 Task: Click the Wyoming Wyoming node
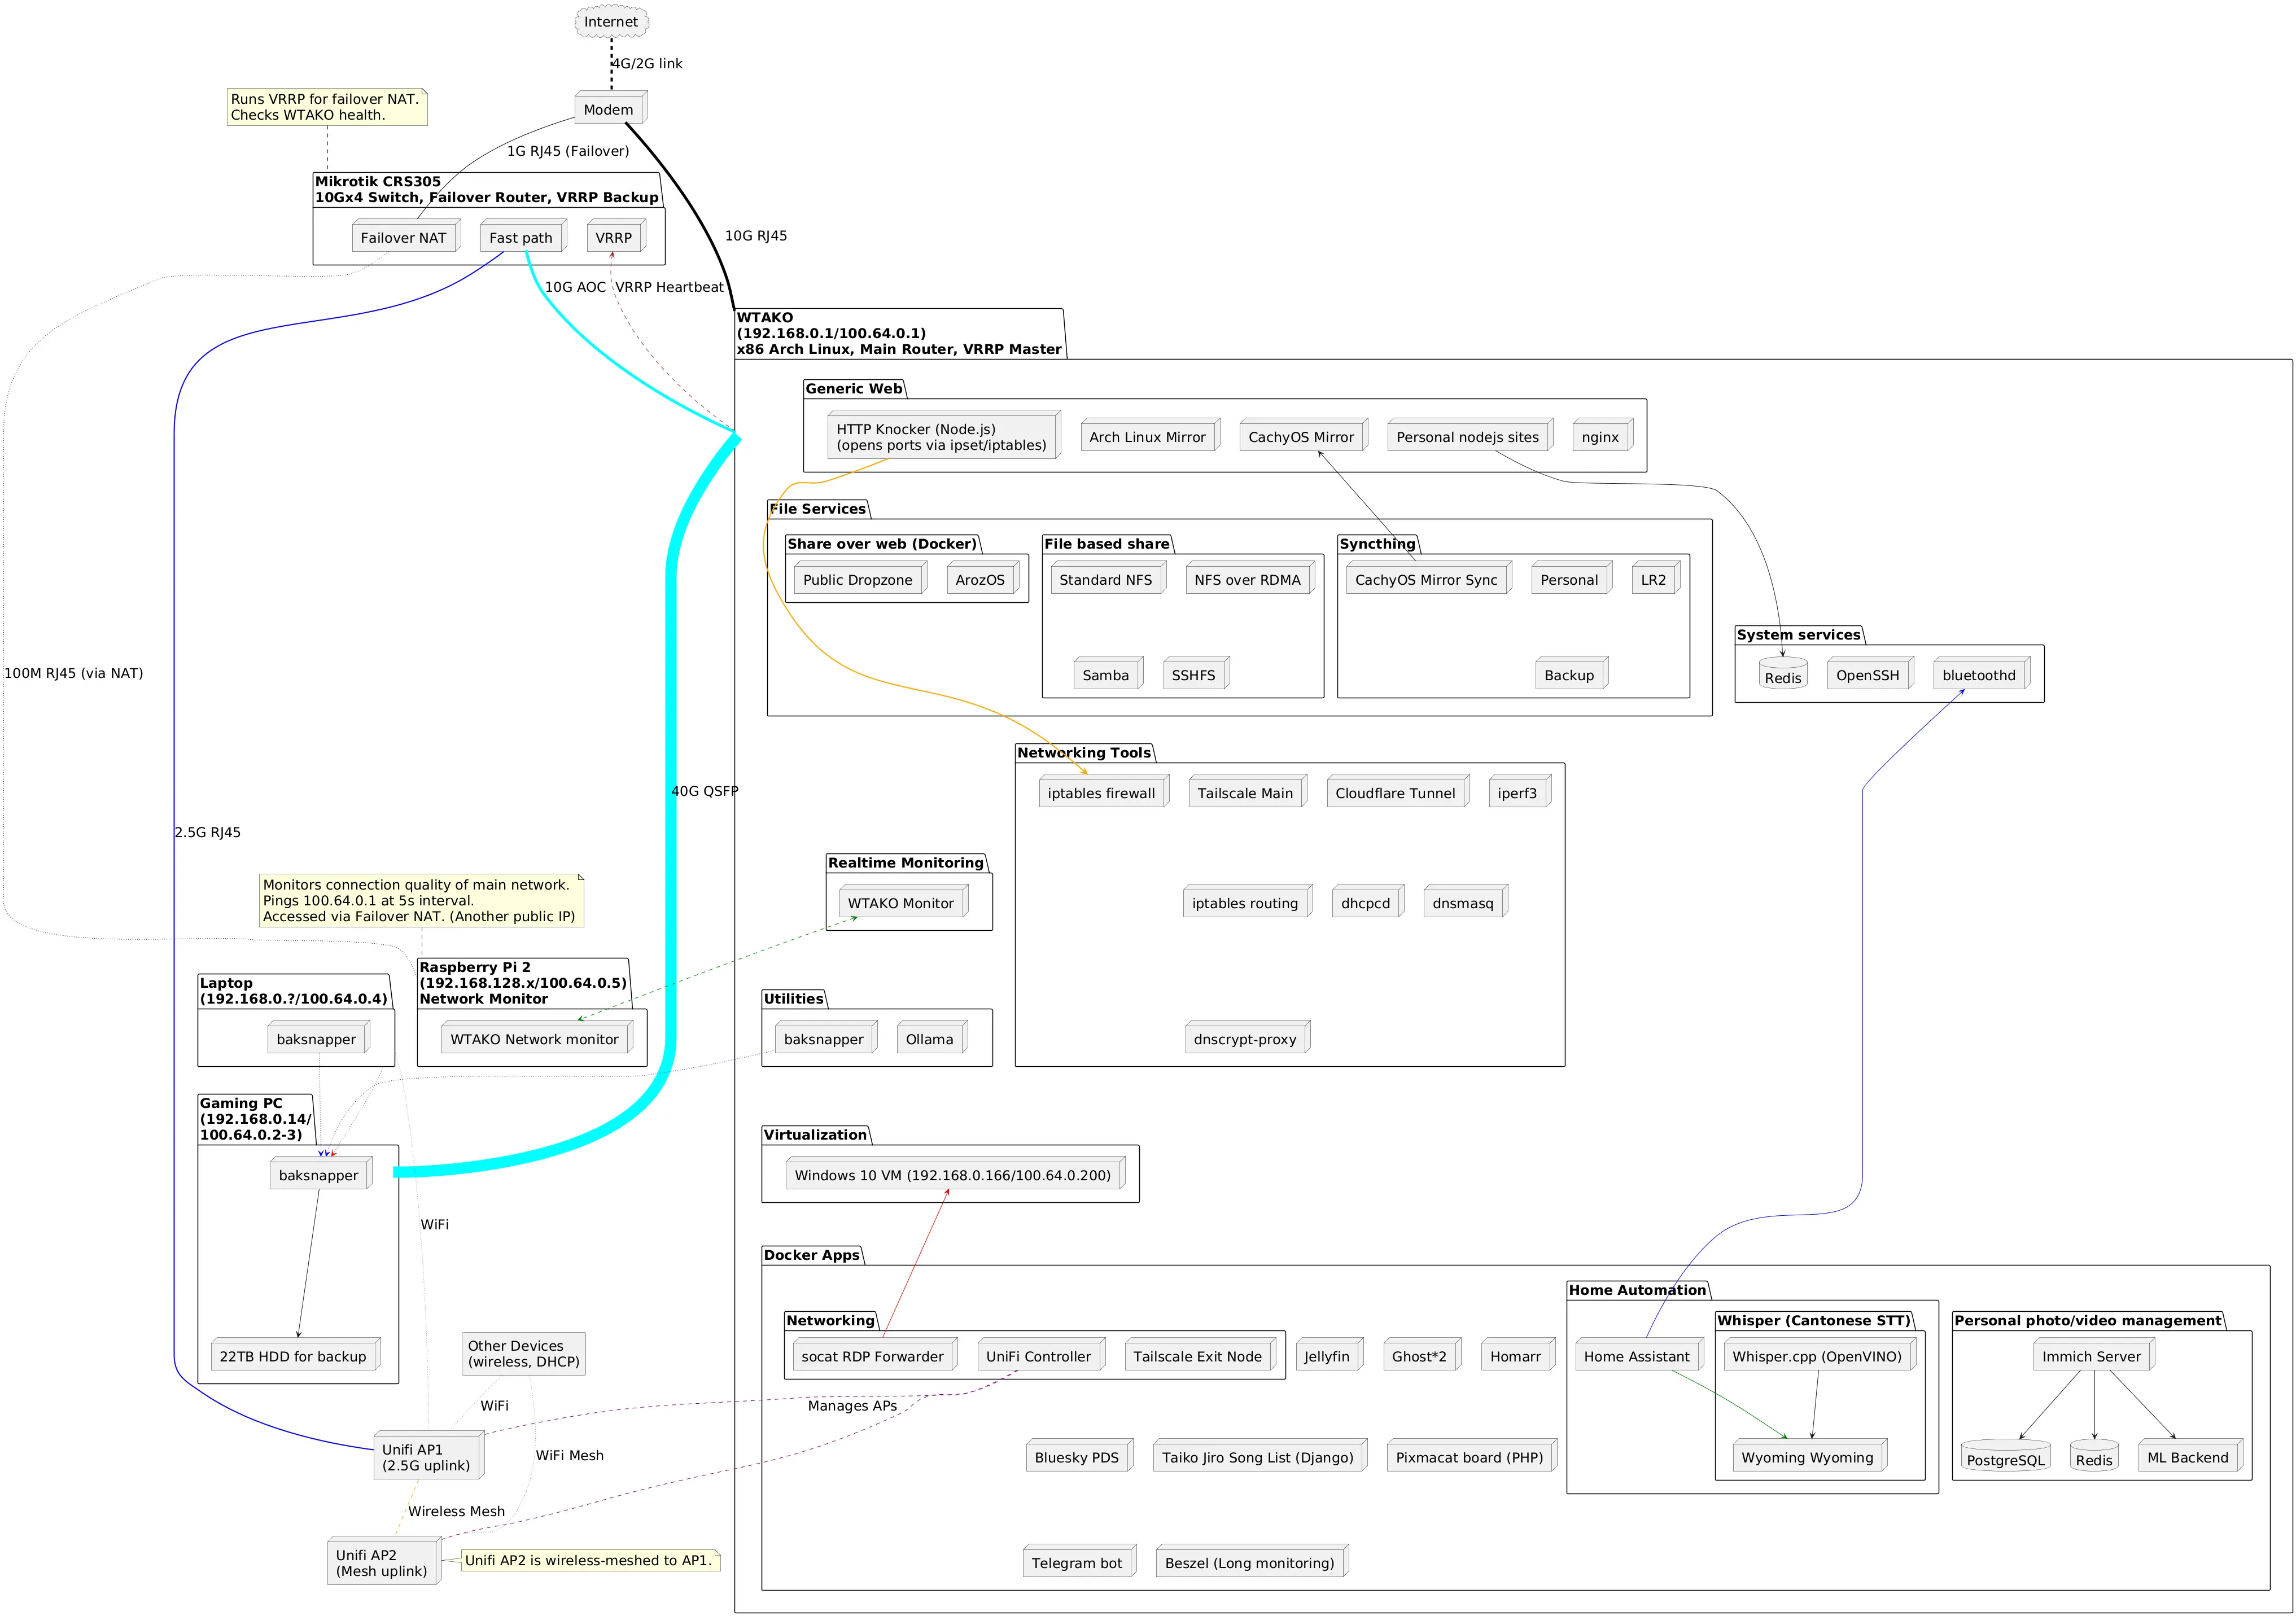point(1810,1456)
